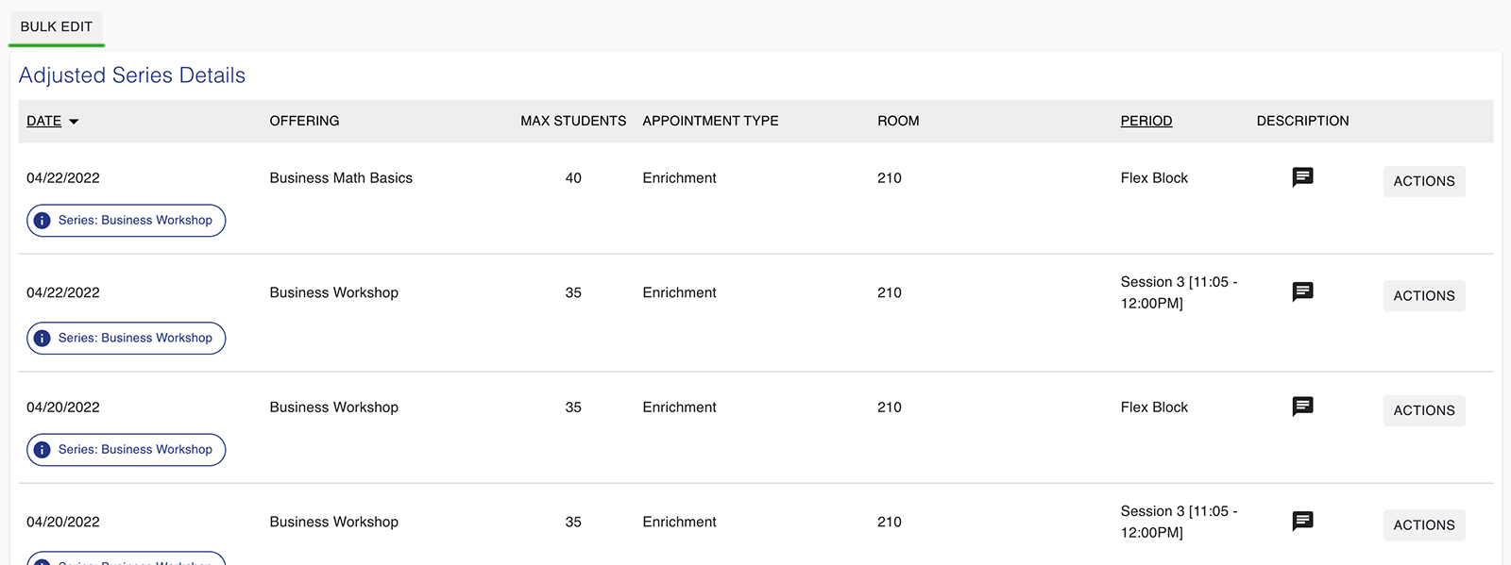The height and width of the screenshot is (565, 1511).
Task: Click info icon in 04/22/2022 Session 3 series chip
Action: (x=42, y=338)
